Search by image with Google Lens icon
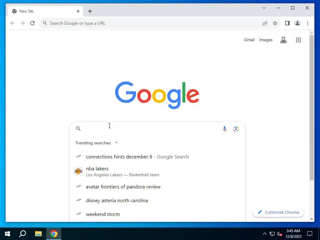This screenshot has width=320, height=240. [x=236, y=129]
